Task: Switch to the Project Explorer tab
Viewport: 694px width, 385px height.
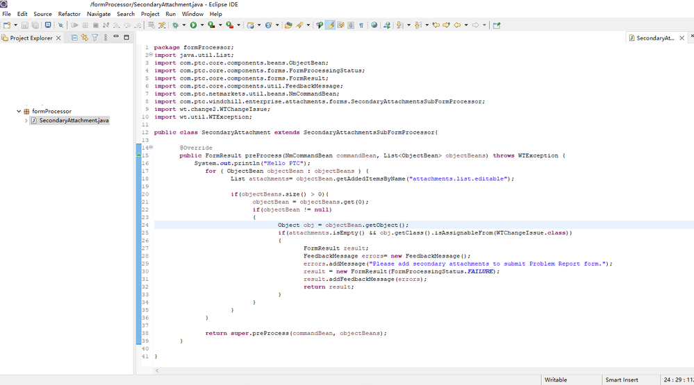Action: 31,38
